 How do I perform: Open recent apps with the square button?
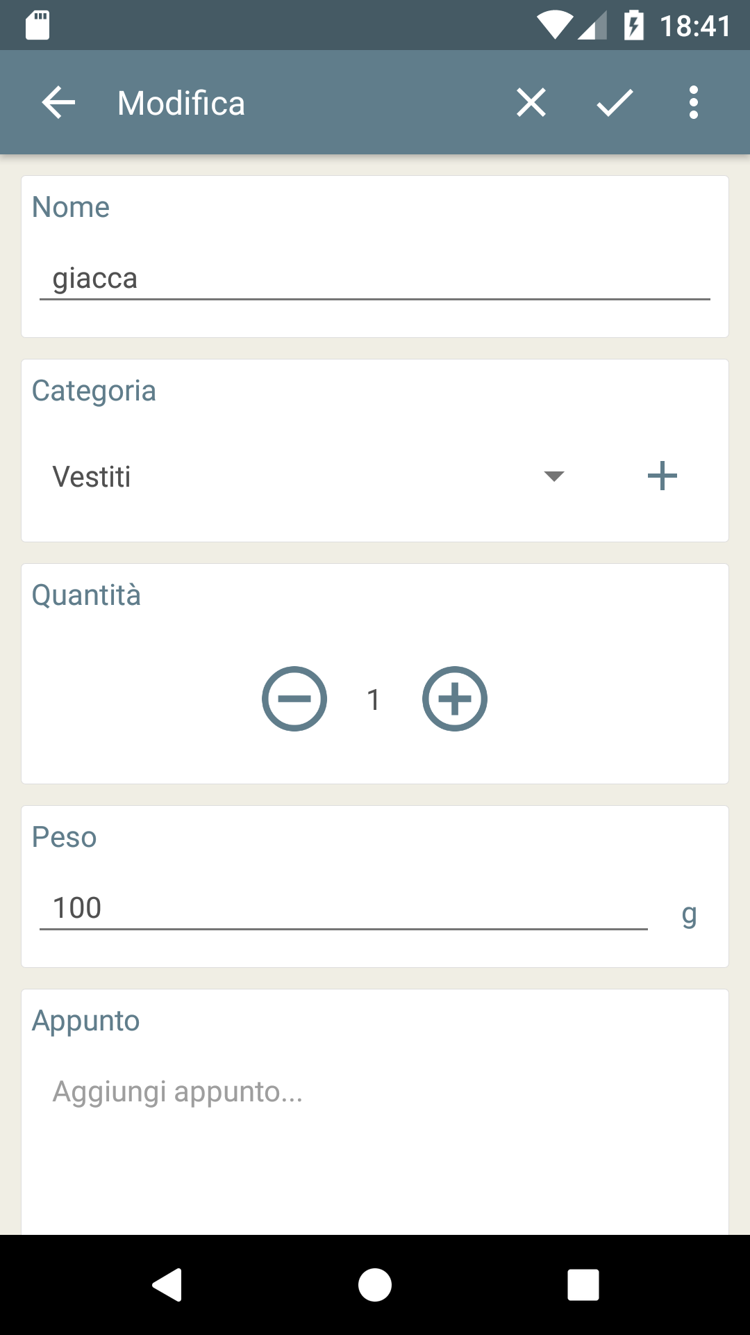pos(583,1284)
